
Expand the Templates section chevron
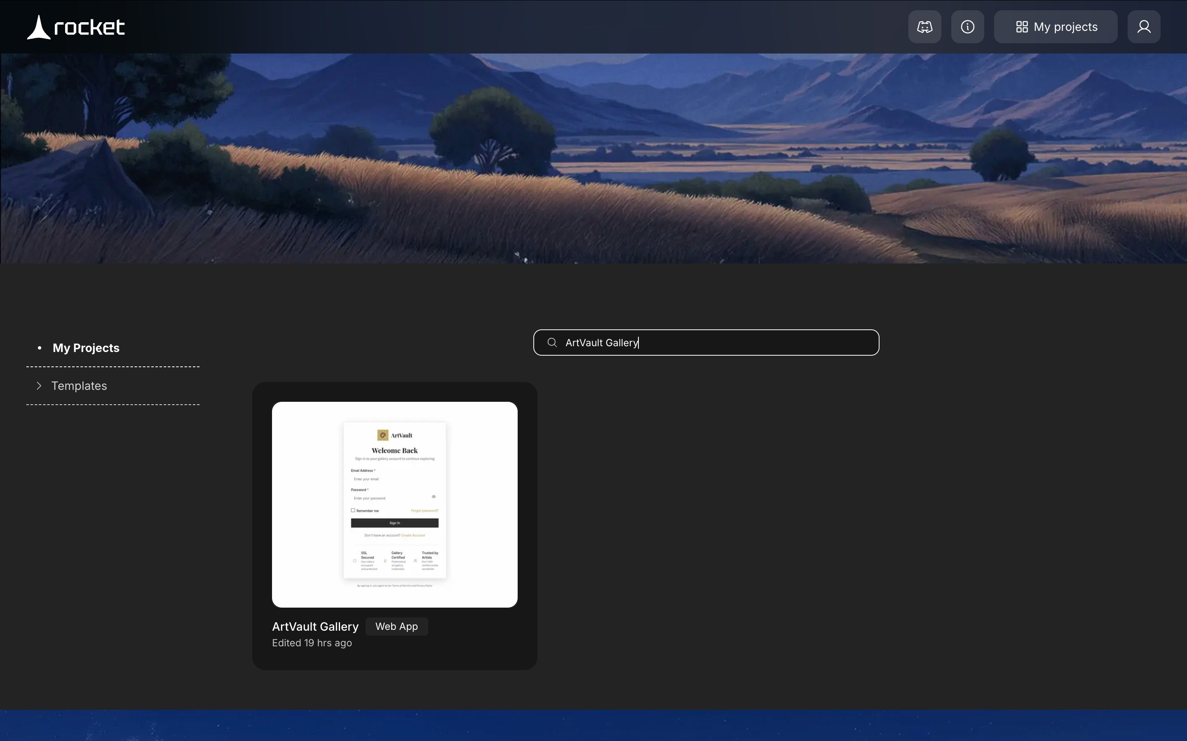coord(39,386)
